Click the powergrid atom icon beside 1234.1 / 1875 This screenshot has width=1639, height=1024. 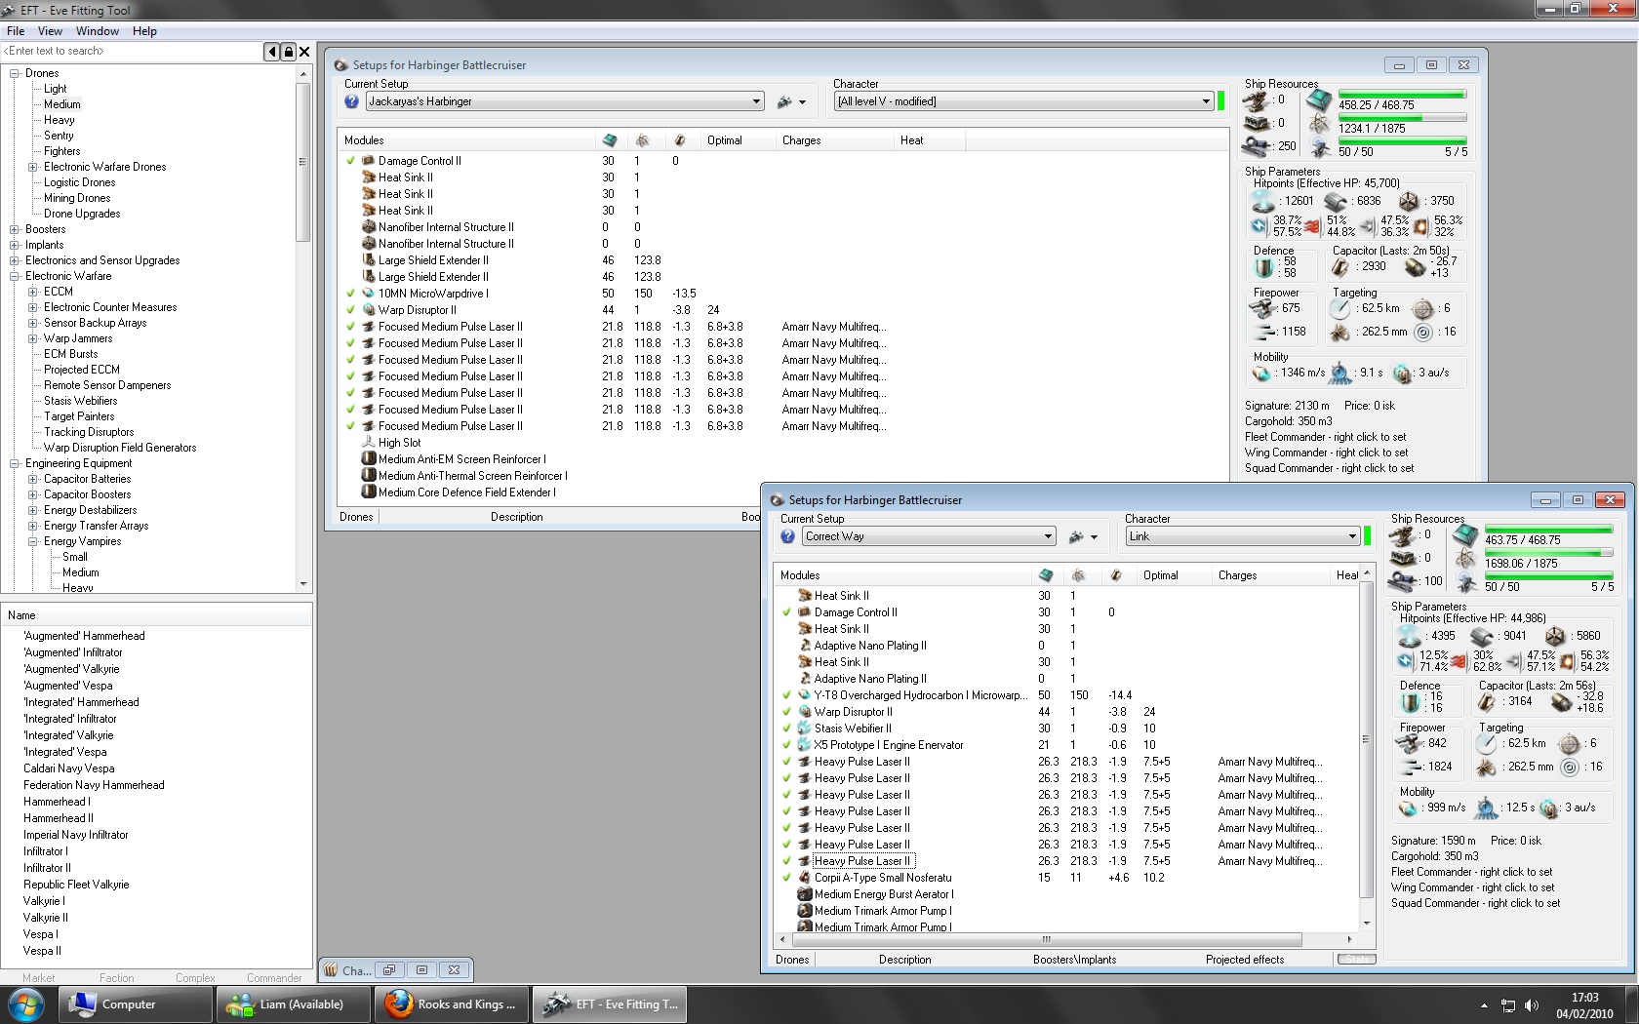click(x=1319, y=124)
